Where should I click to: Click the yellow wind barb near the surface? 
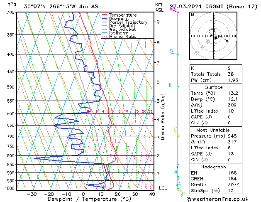point(181,192)
